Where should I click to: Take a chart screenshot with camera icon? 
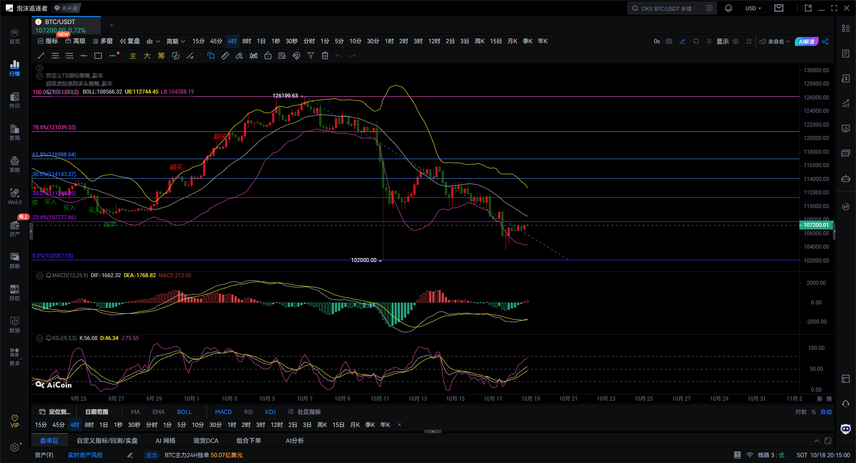pos(669,41)
